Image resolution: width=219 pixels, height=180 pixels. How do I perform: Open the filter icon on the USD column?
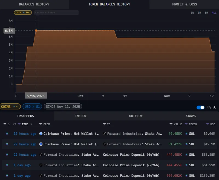[208, 124]
